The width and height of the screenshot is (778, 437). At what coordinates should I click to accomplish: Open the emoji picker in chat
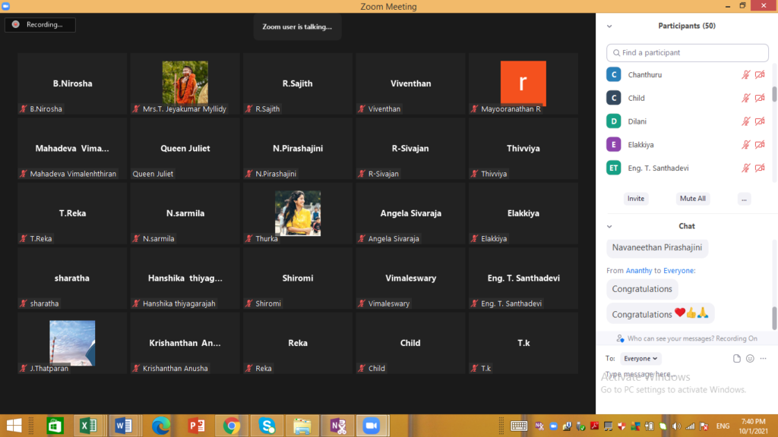(750, 358)
